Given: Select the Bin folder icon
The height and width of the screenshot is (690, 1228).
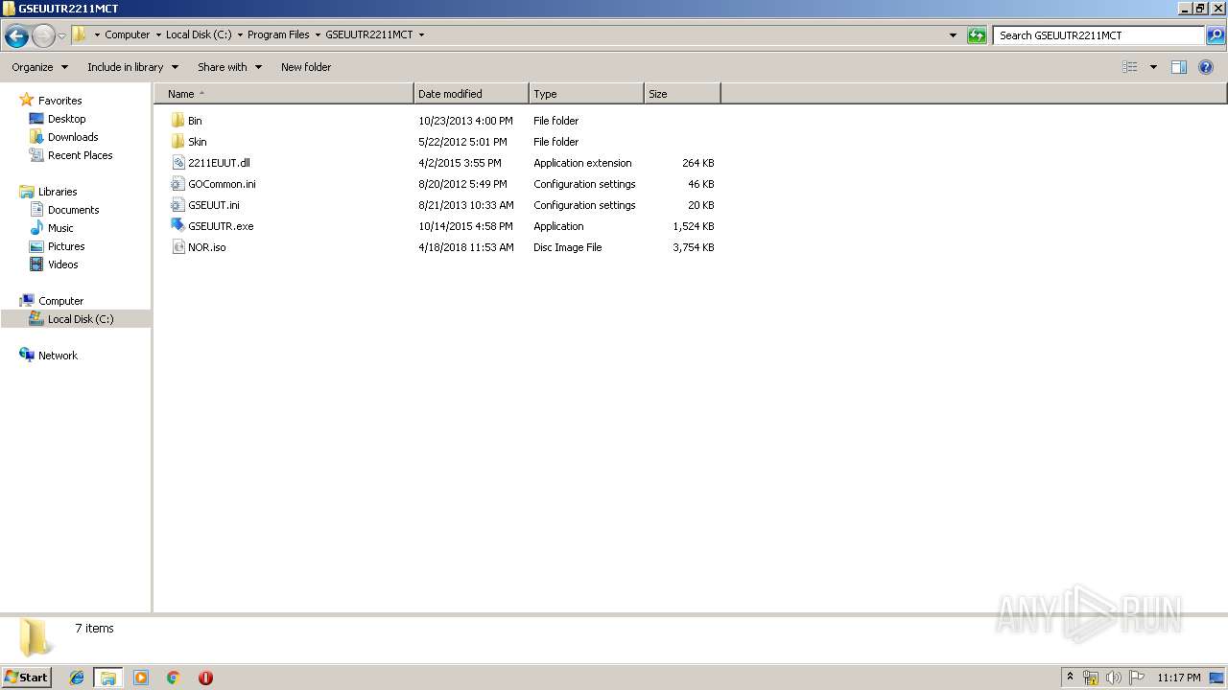Looking at the screenshot, I should point(177,121).
